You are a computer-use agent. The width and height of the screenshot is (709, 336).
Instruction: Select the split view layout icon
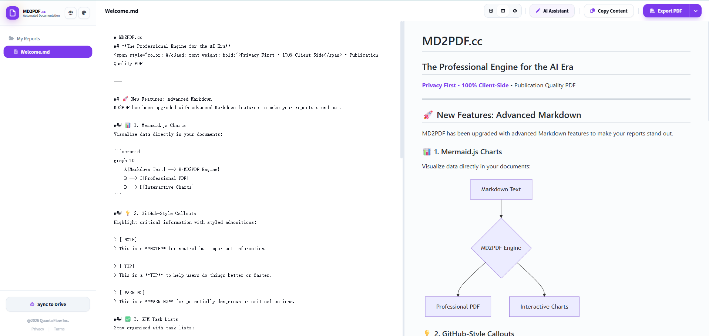pyautogui.click(x=503, y=11)
